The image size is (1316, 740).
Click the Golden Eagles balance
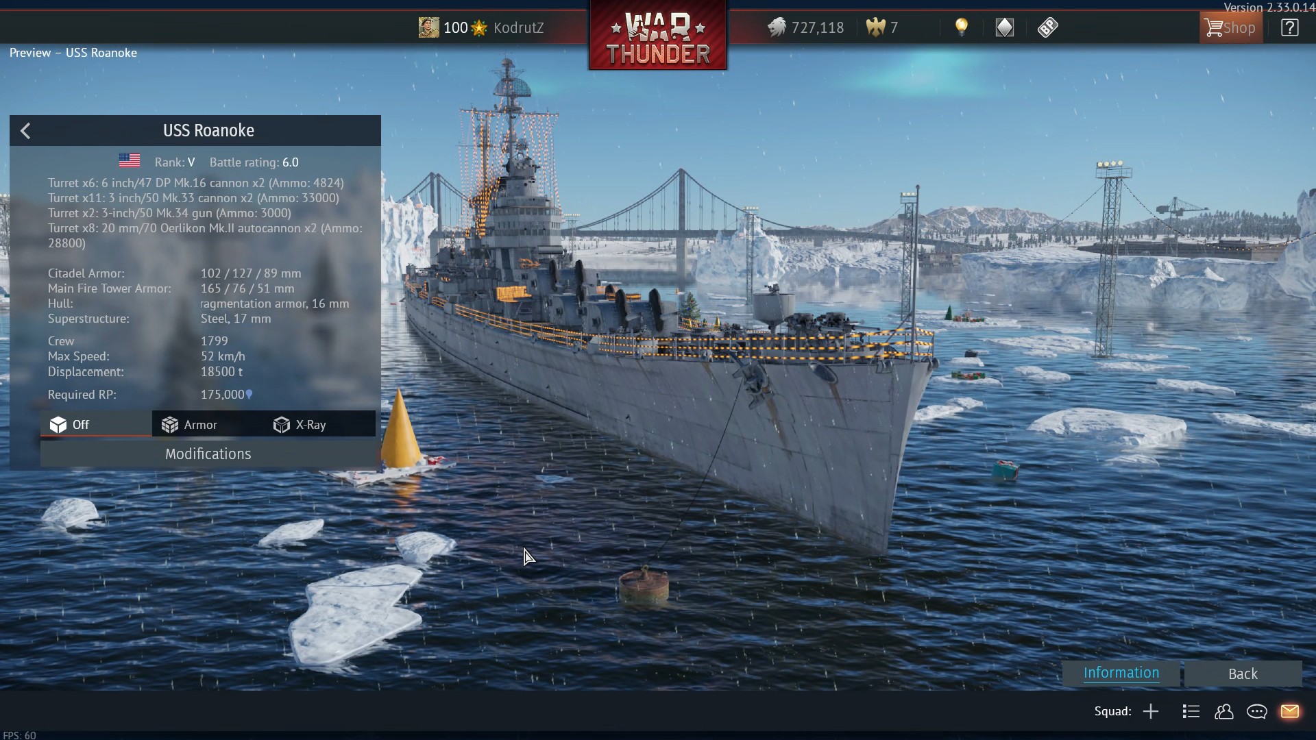click(882, 27)
